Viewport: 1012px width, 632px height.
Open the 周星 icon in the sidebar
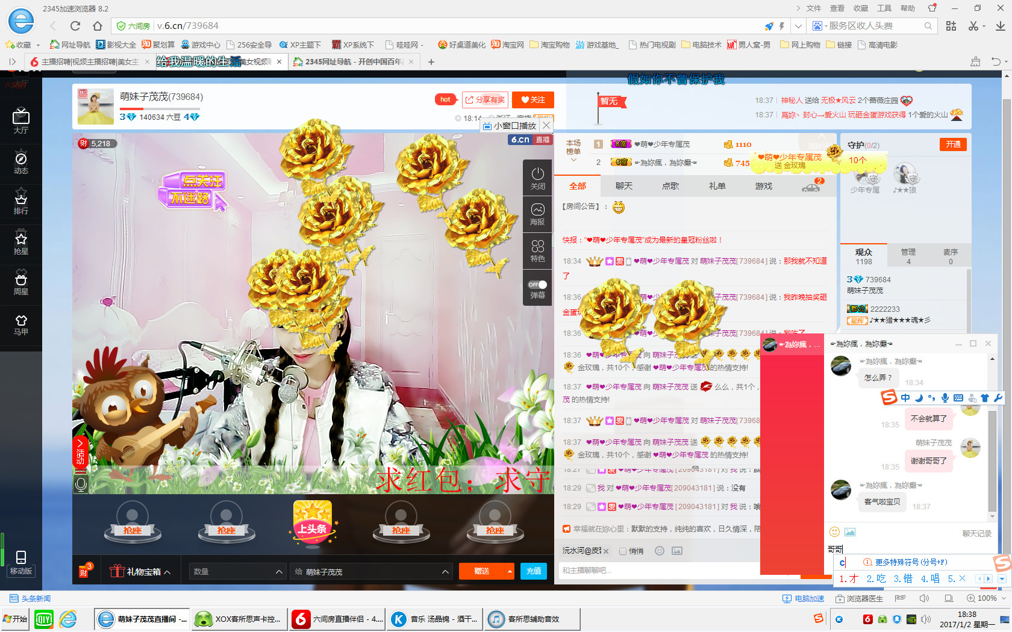(20, 283)
